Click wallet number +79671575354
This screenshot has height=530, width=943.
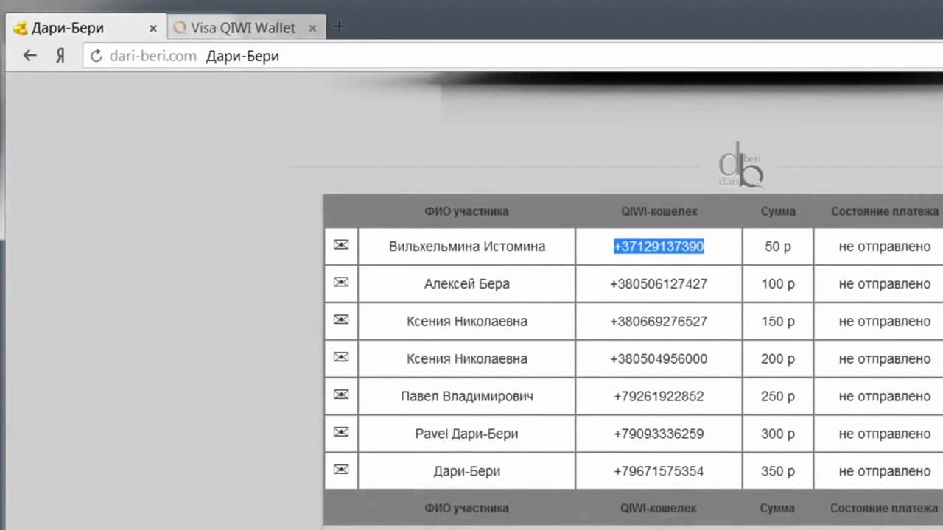click(x=659, y=472)
